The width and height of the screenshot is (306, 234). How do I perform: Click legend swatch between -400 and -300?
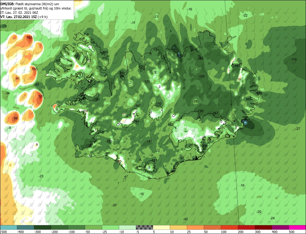click(x=26, y=227)
